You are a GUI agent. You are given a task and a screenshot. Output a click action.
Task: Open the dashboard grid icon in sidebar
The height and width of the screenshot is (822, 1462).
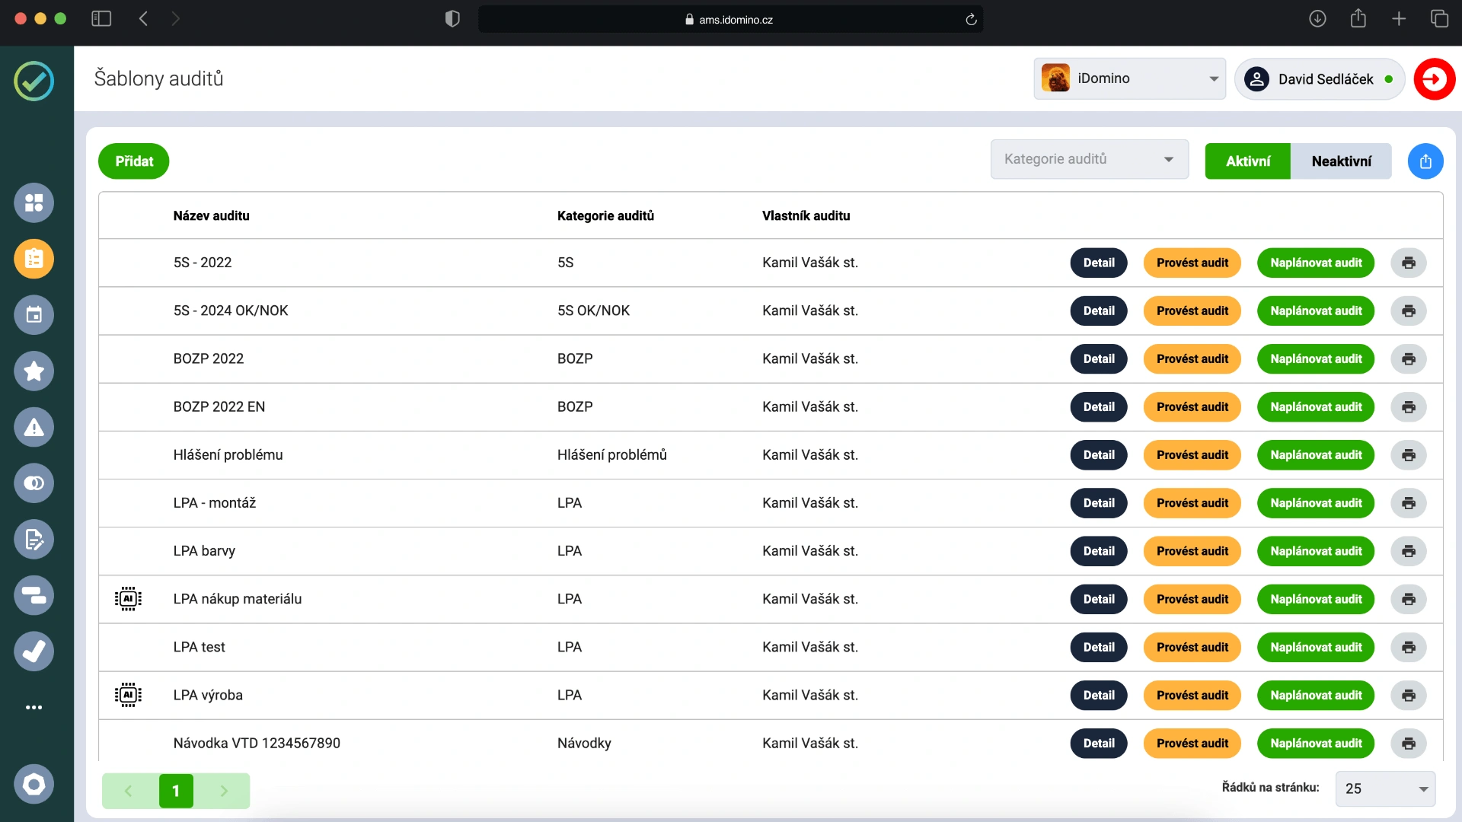34,202
